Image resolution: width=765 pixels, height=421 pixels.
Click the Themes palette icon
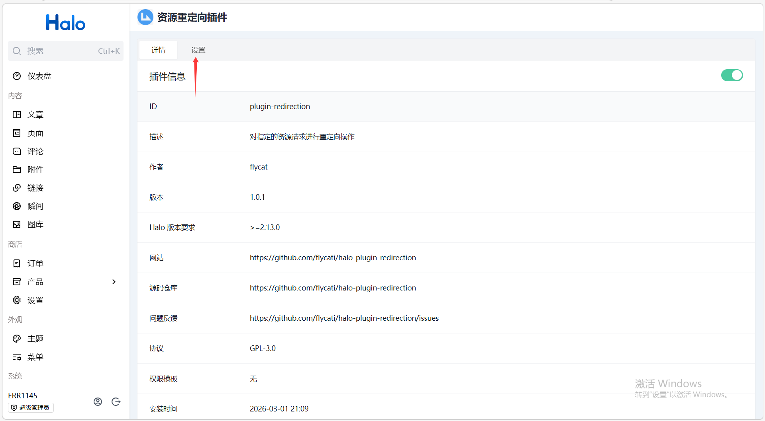[x=17, y=339]
